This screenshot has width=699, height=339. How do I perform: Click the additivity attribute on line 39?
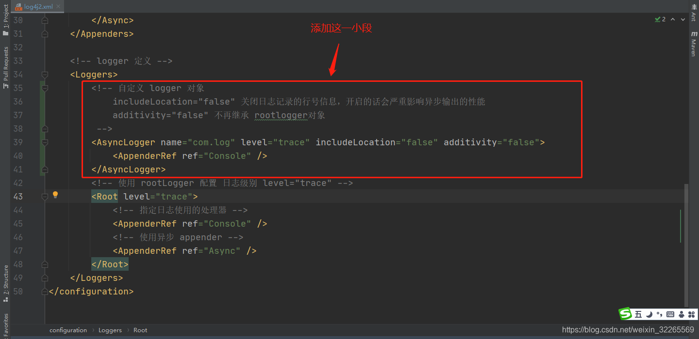[492, 142]
